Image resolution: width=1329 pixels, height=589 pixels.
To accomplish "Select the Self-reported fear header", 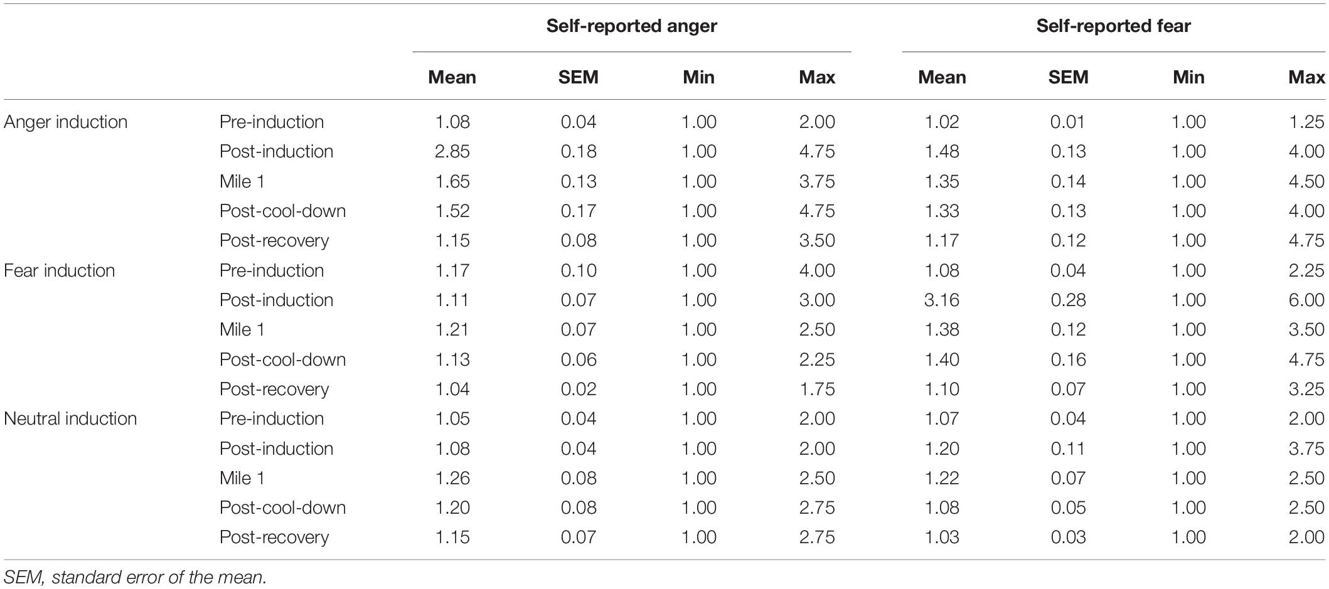I will (x=1113, y=26).
